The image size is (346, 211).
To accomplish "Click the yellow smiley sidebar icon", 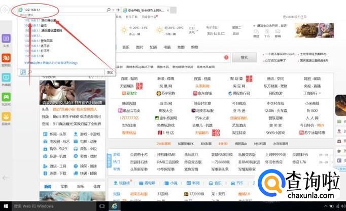I will pyautogui.click(x=6, y=116).
